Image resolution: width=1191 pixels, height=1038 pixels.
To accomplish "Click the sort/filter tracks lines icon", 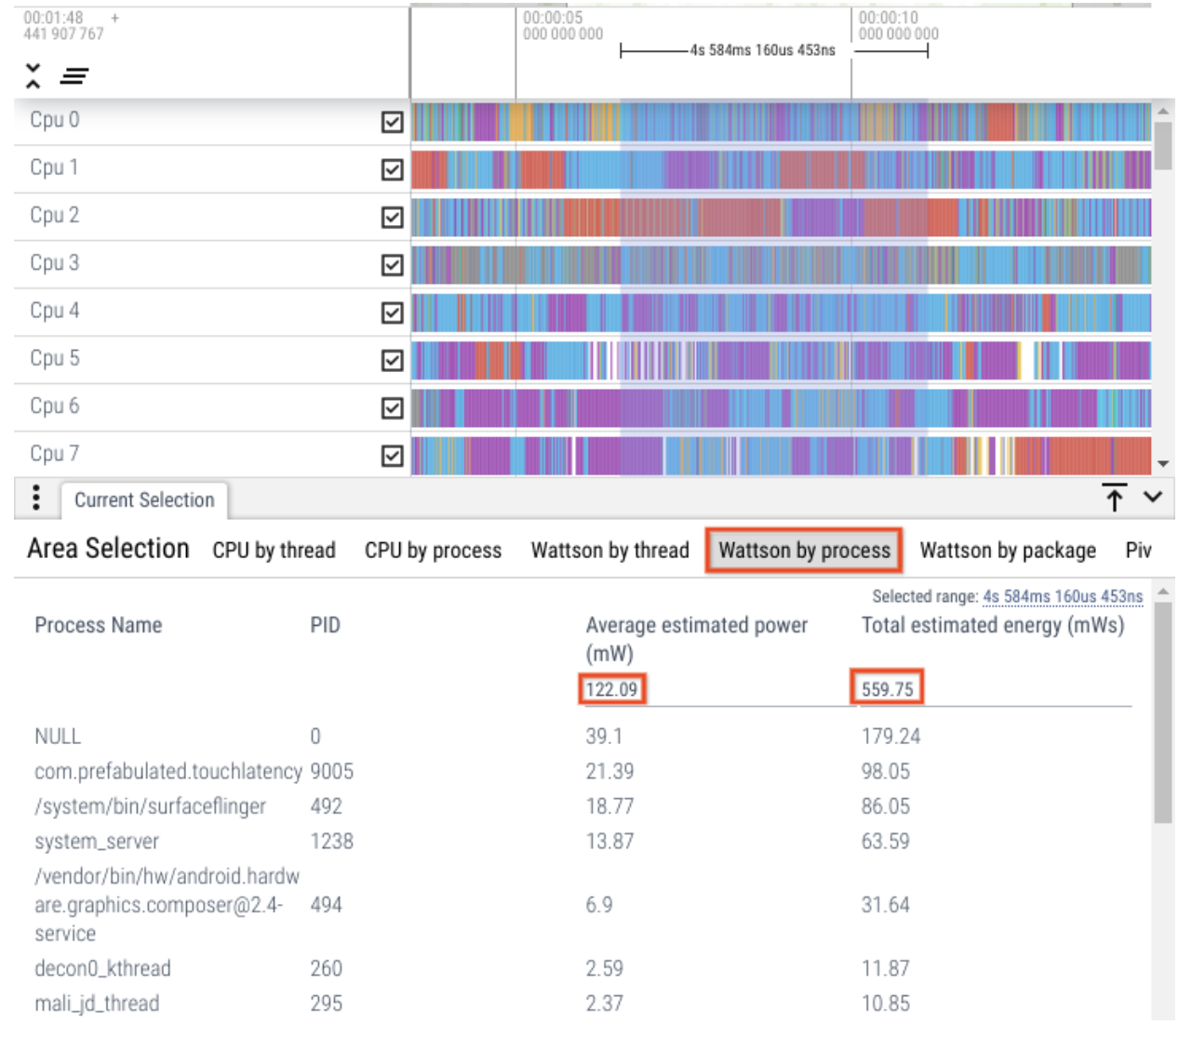I will (74, 76).
